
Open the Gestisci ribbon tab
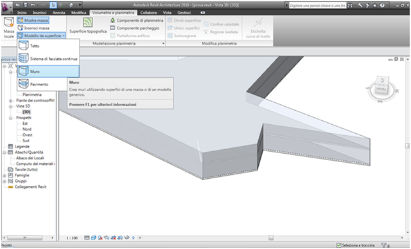(x=184, y=13)
